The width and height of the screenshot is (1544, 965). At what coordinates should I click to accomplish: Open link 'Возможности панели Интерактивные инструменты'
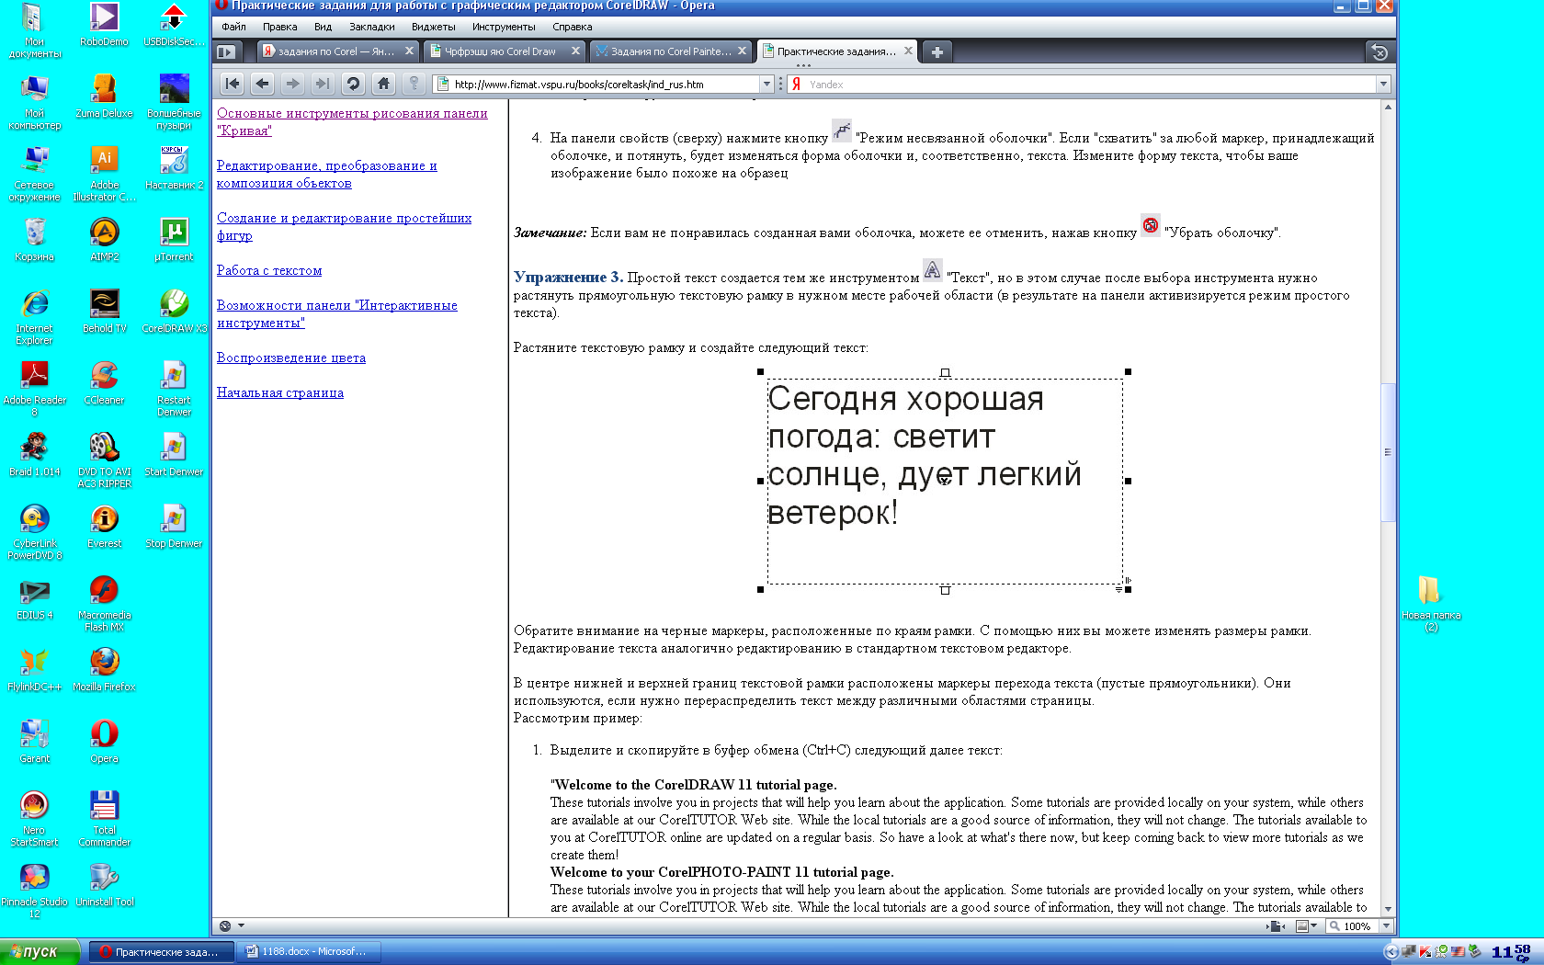336,314
